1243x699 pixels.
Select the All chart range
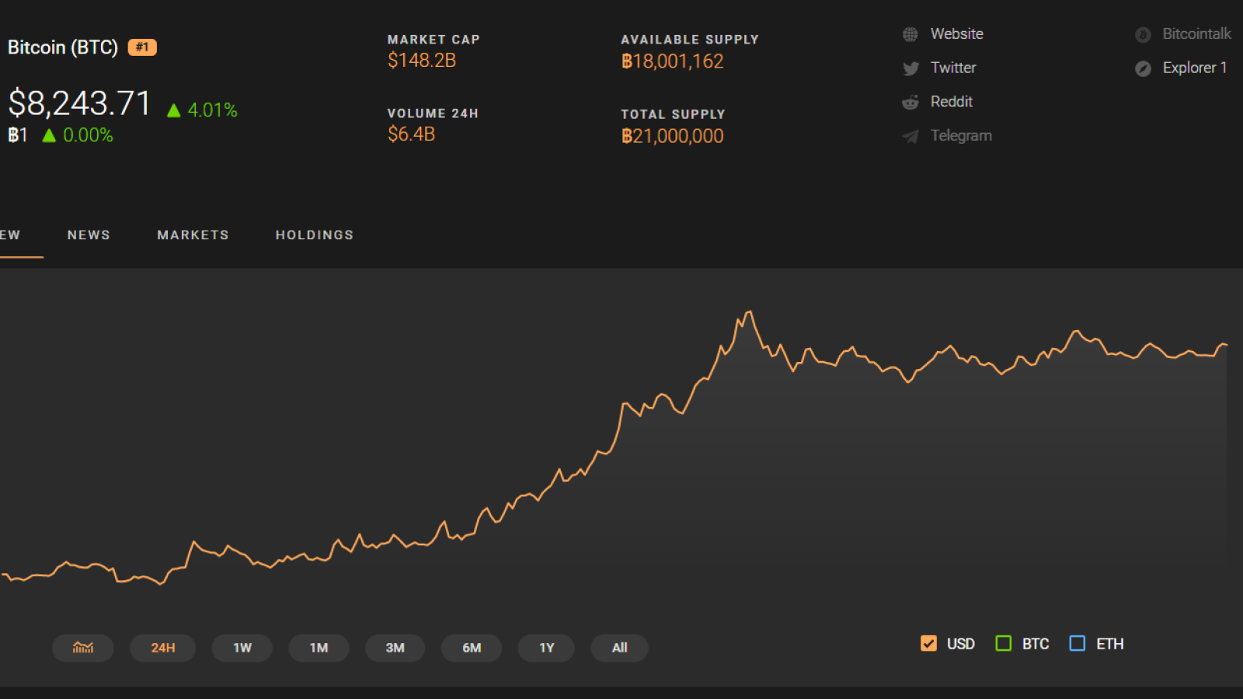(619, 648)
